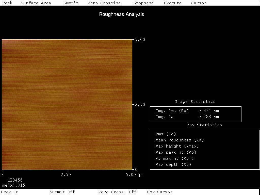Viewport: 260px width, 195px height.
Task: Open the Surface Area menu
Action: [36, 3]
